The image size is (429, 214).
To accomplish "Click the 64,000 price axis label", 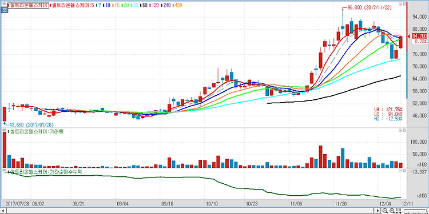I will [x=419, y=79].
